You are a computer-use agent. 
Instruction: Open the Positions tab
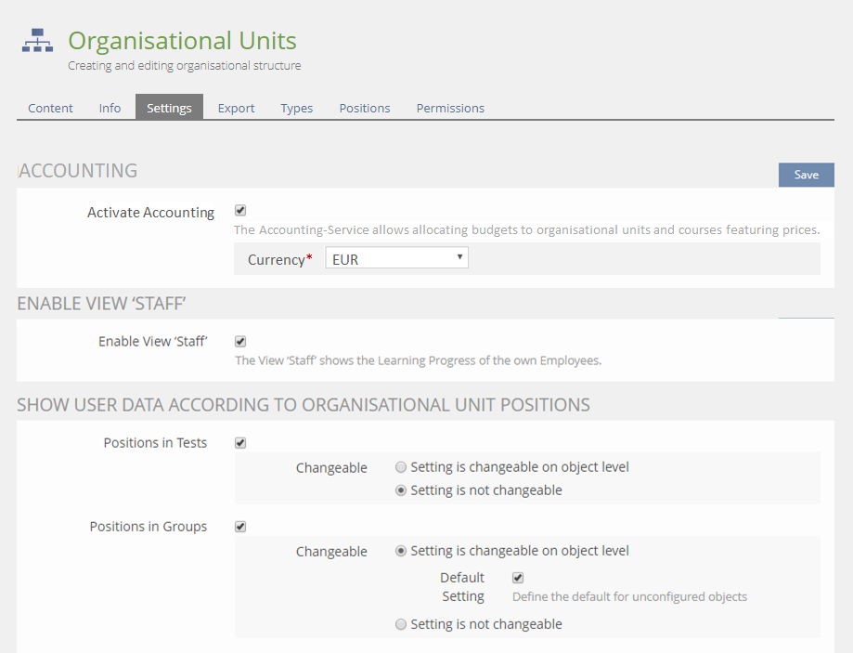click(364, 108)
